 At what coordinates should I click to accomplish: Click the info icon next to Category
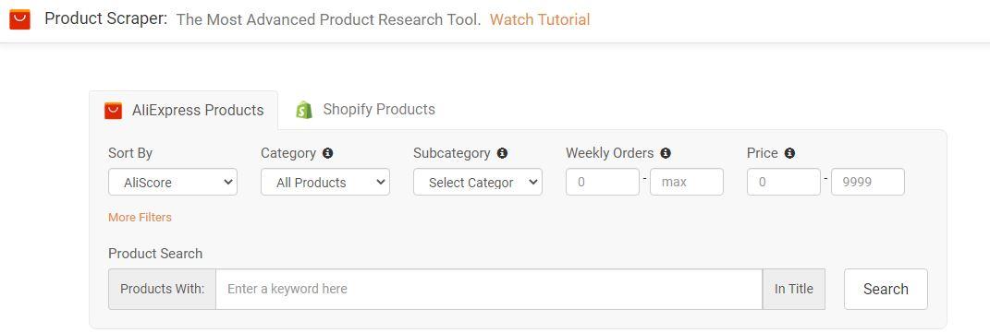tap(327, 153)
